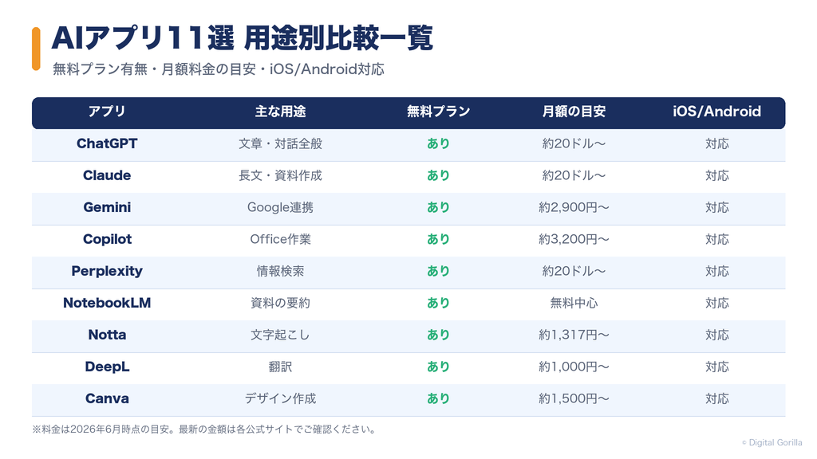Click the subtitle '無料プラン有無・月額料金の目安・iOS/Android対応'

click(219, 69)
